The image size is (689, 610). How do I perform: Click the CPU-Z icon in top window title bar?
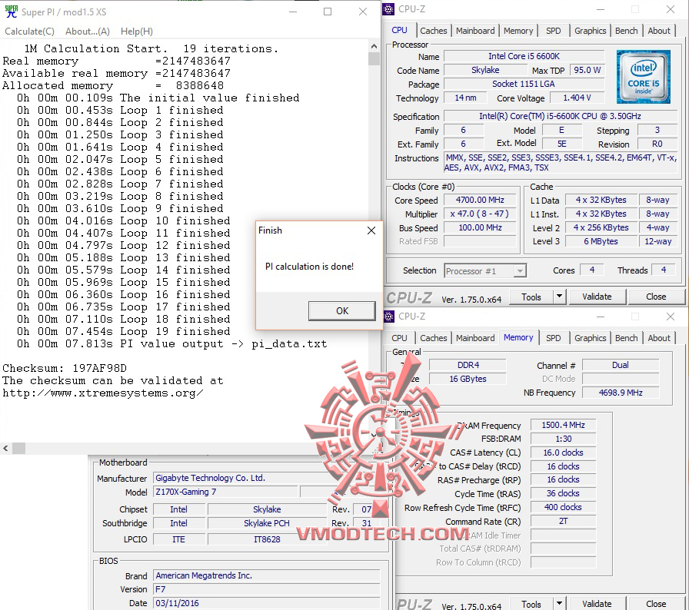(388, 8)
